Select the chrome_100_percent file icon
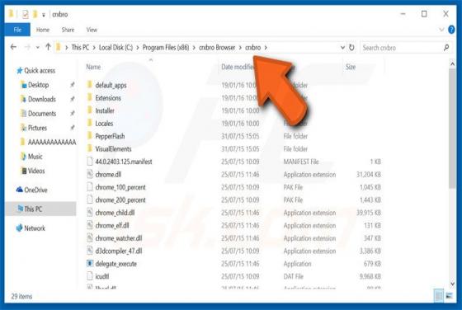462x310 pixels. [90, 187]
